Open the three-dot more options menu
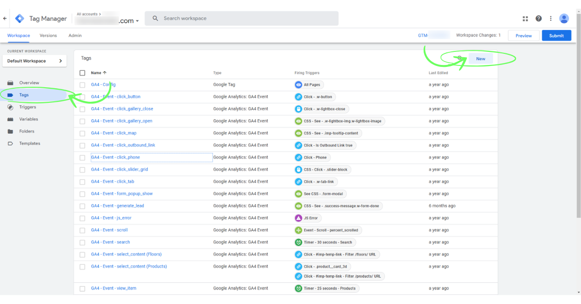This screenshot has height=304, width=581. pyautogui.click(x=550, y=18)
